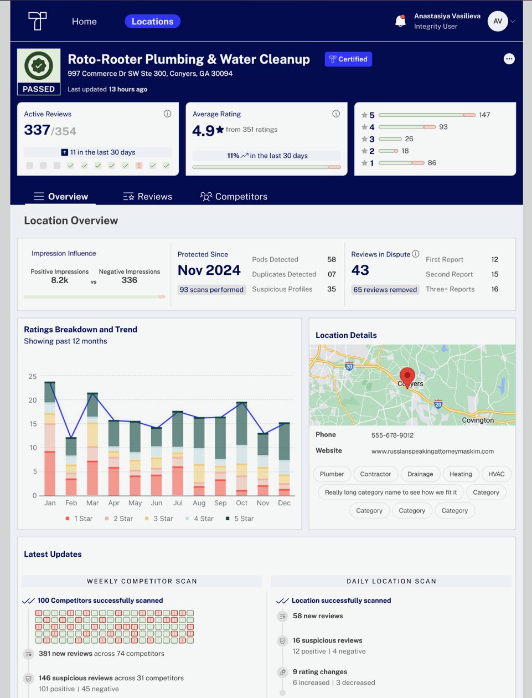Expand the user account menu chevron
The image size is (532, 698).
coord(513,22)
